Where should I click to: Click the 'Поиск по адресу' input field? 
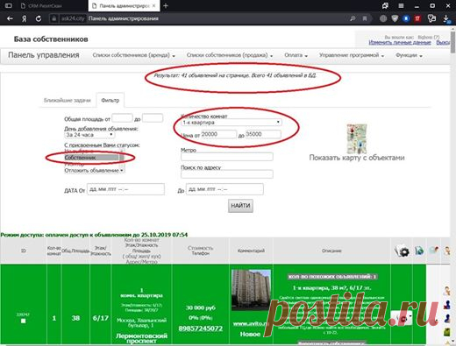227,174
